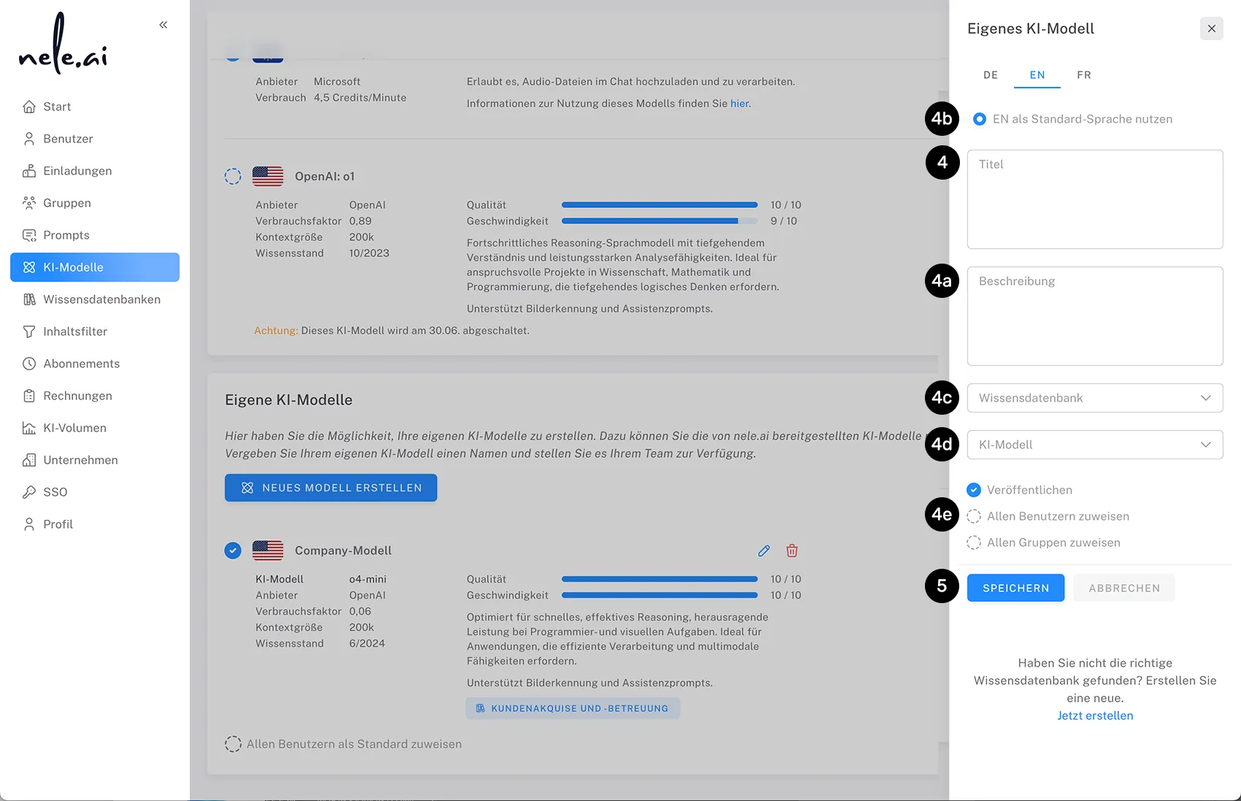Screen dimensions: 1241x801
Task: Toggle the Veröffentlichen checkbox
Action: pyautogui.click(x=974, y=490)
